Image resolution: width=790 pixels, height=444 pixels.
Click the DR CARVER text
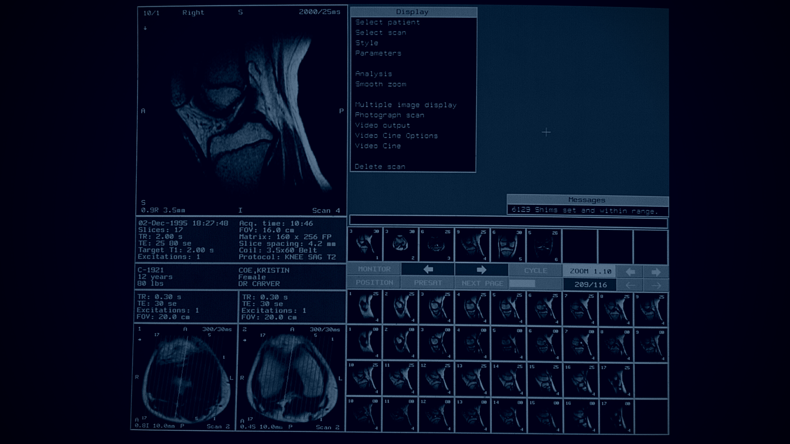pyautogui.click(x=259, y=284)
